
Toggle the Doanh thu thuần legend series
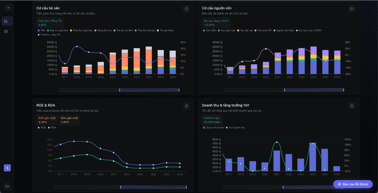[214, 127]
